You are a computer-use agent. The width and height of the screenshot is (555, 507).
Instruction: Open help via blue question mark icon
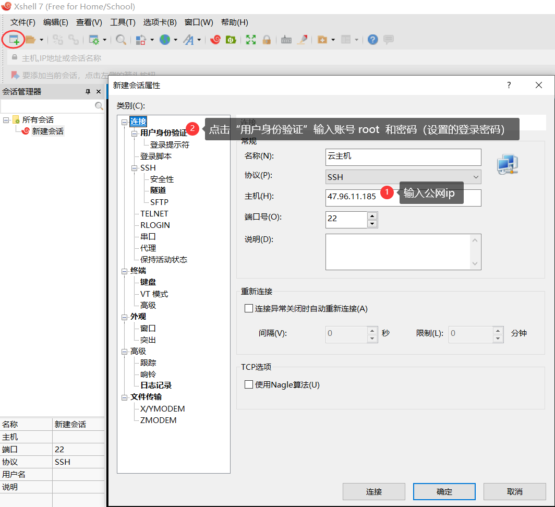coord(372,40)
